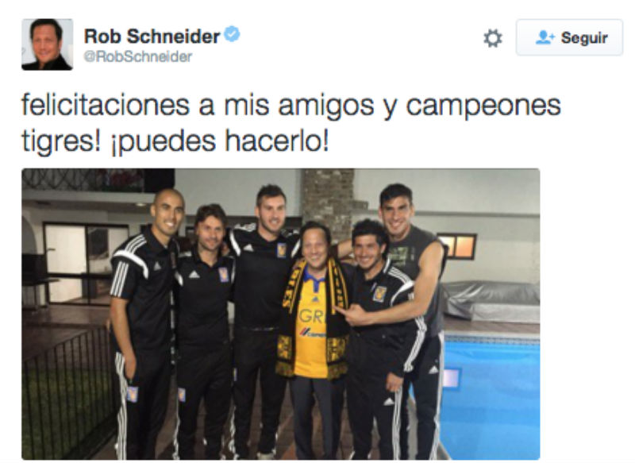
Task: Click the follow person-plus icon
Action: [x=545, y=37]
